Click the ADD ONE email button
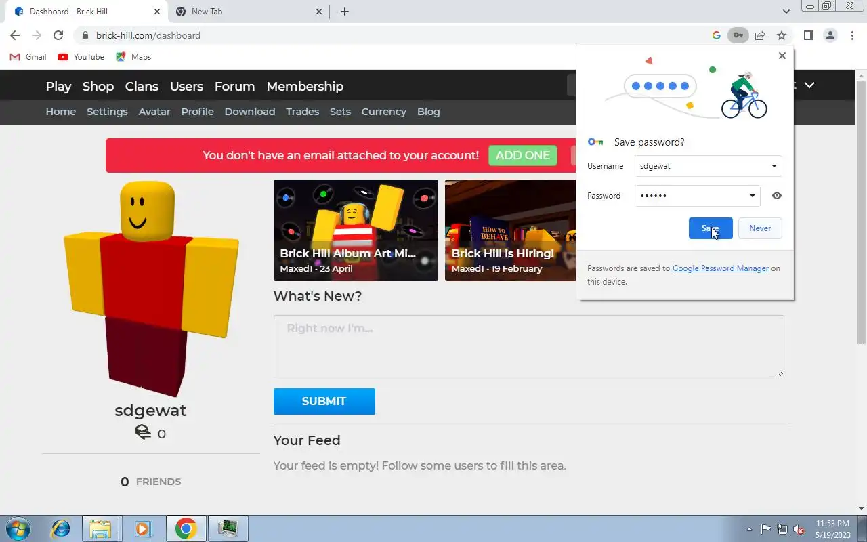The width and height of the screenshot is (867, 542). pos(523,155)
